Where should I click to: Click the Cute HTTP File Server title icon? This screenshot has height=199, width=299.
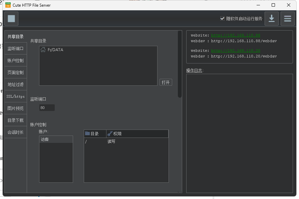pos(8,5)
